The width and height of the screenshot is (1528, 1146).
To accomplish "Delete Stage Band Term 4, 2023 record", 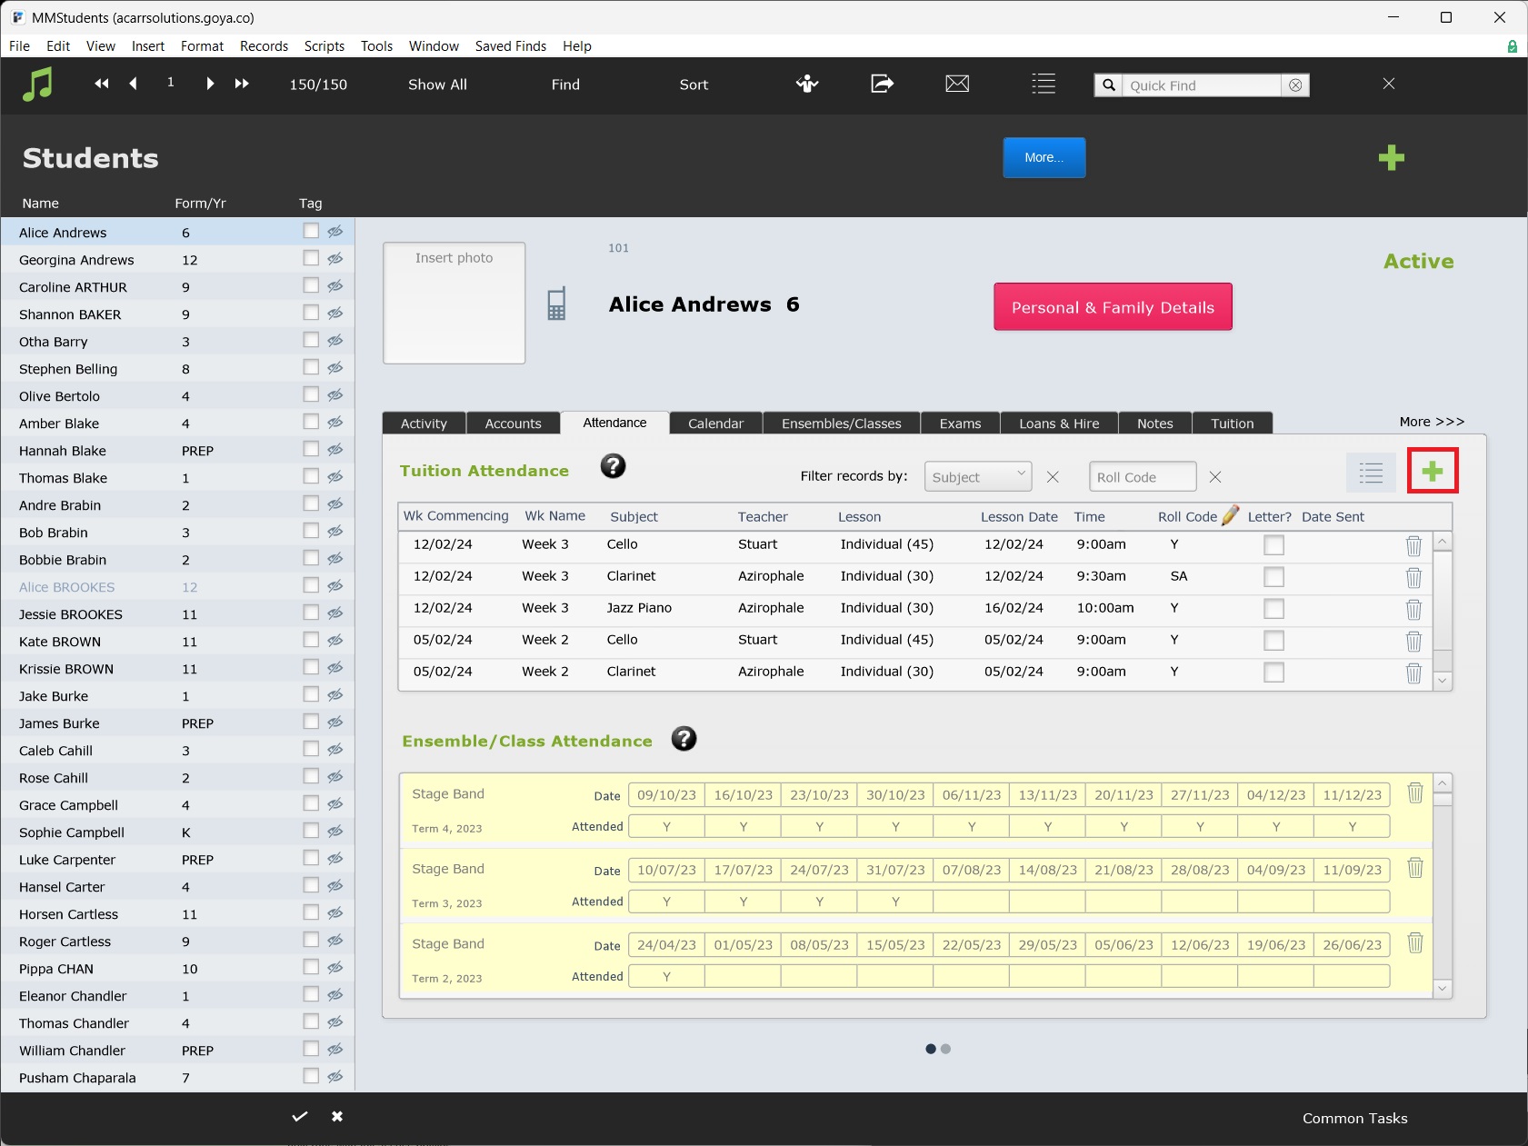I will tap(1415, 792).
